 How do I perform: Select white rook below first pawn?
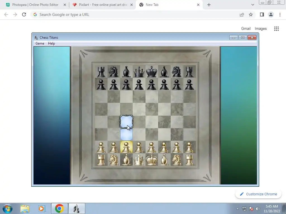(x=101, y=160)
